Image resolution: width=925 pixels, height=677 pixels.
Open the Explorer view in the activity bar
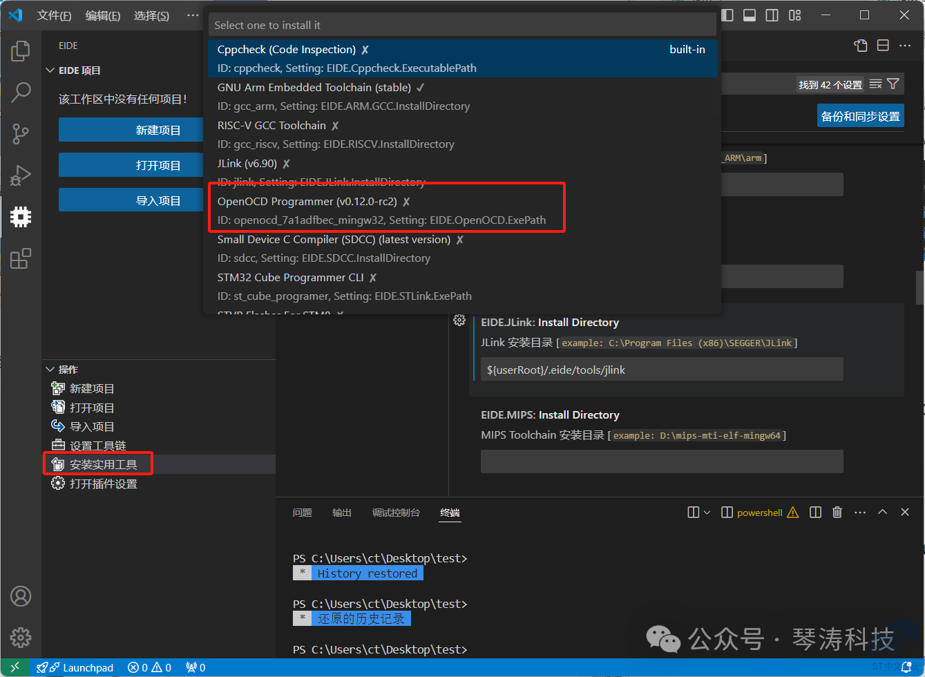(21, 50)
